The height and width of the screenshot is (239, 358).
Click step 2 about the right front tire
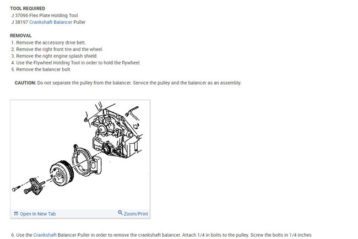57,50
